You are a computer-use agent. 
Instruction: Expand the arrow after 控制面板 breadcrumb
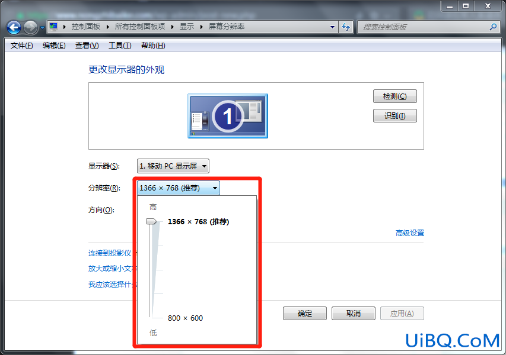[x=107, y=27]
